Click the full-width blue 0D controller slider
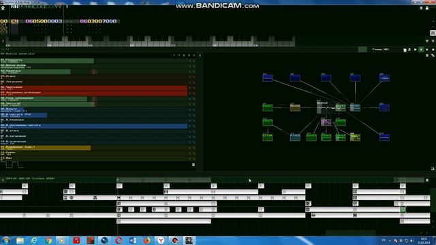 point(94,126)
